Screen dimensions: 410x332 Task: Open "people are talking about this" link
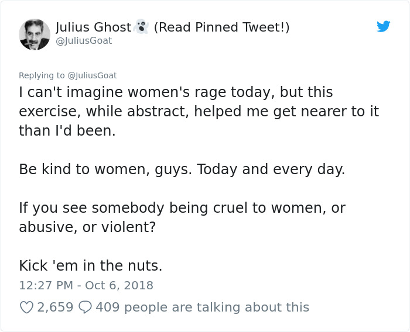217,307
